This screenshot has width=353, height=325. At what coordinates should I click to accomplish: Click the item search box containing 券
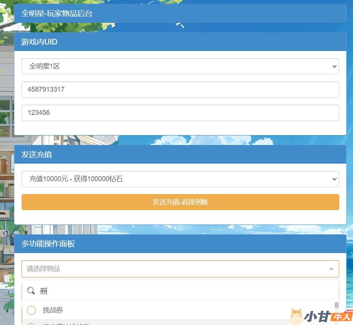pyautogui.click(x=183, y=291)
